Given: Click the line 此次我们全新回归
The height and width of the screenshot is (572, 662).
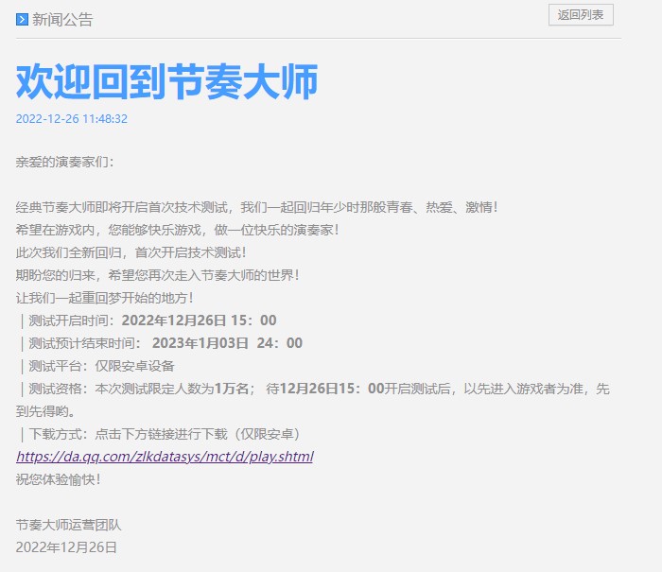Looking at the screenshot, I should pyautogui.click(x=131, y=252).
